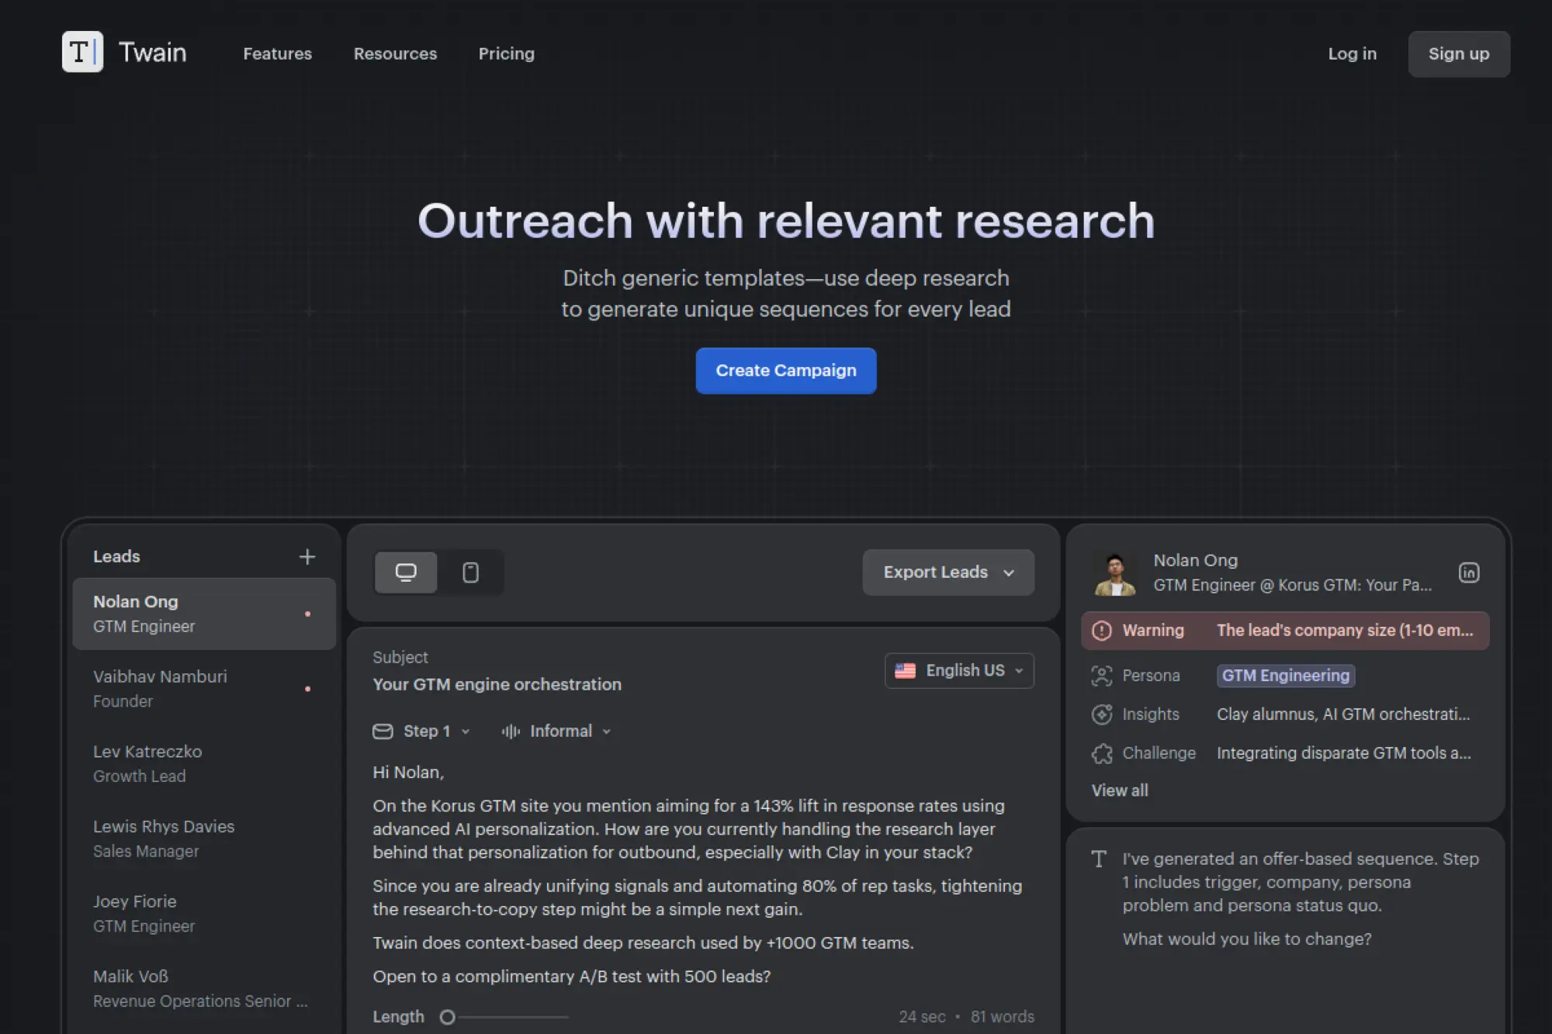Open the Informal tone dropdown
Viewport: 1552px width, 1034px height.
pyautogui.click(x=557, y=731)
